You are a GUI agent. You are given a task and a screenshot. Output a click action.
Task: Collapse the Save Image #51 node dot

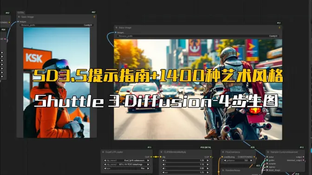coord(117,28)
